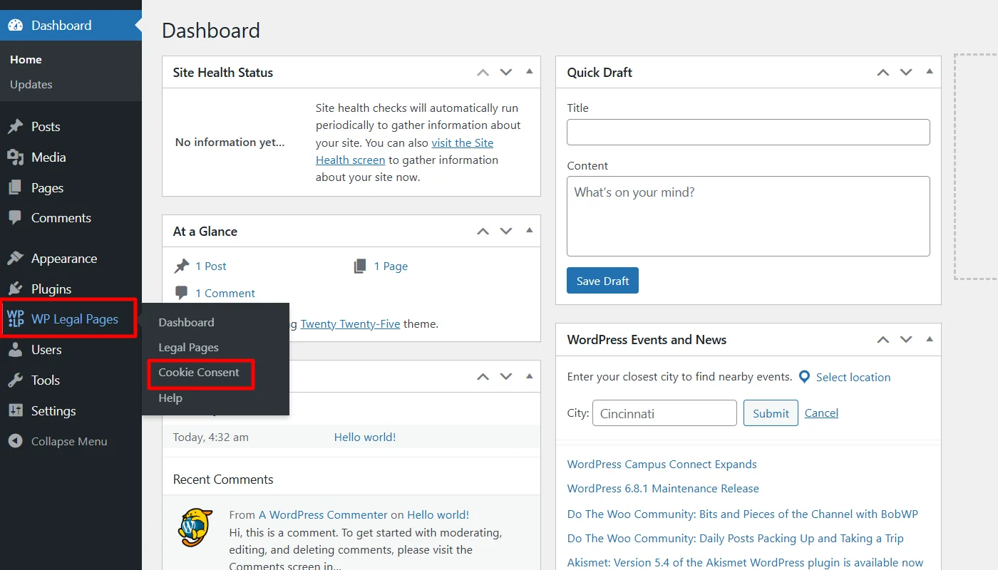Open Legal Pages submenu item
998x570 pixels.
pyautogui.click(x=188, y=348)
